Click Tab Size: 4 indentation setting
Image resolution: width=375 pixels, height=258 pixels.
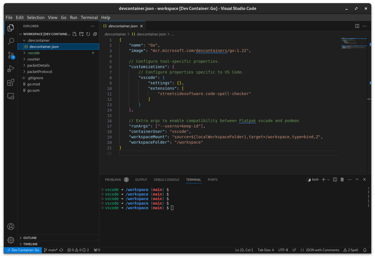coord(266,250)
